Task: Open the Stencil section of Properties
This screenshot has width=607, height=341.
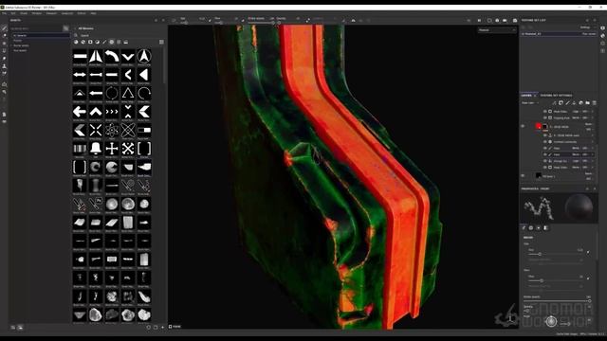Action: pyautogui.click(x=539, y=228)
